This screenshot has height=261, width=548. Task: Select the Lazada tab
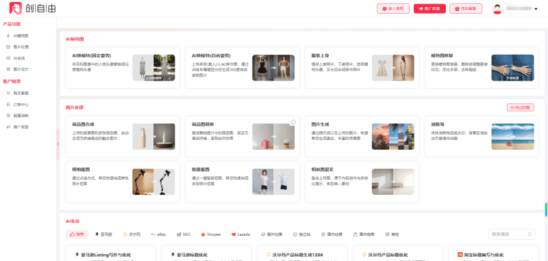point(241,234)
